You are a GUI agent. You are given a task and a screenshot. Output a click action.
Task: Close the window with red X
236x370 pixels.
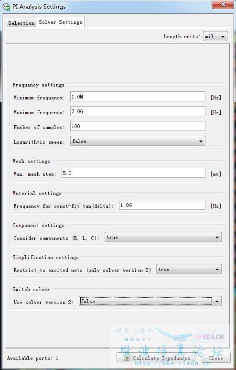[223, 4]
